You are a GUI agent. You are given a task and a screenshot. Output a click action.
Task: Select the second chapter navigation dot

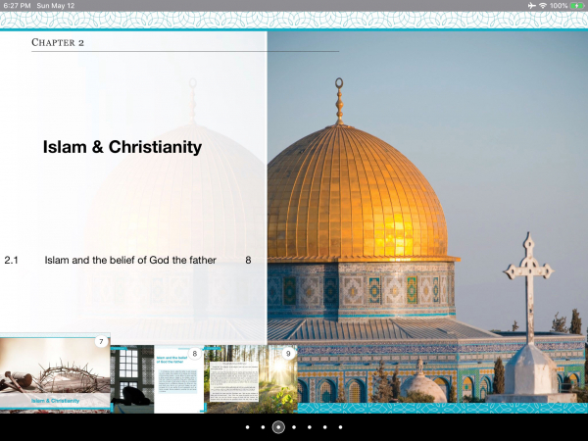click(x=263, y=427)
